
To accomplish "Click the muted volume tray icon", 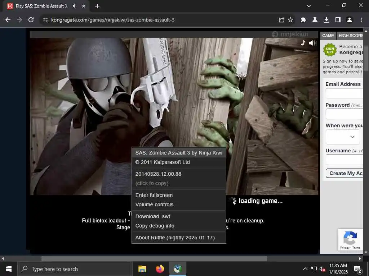I will pos(323,269).
